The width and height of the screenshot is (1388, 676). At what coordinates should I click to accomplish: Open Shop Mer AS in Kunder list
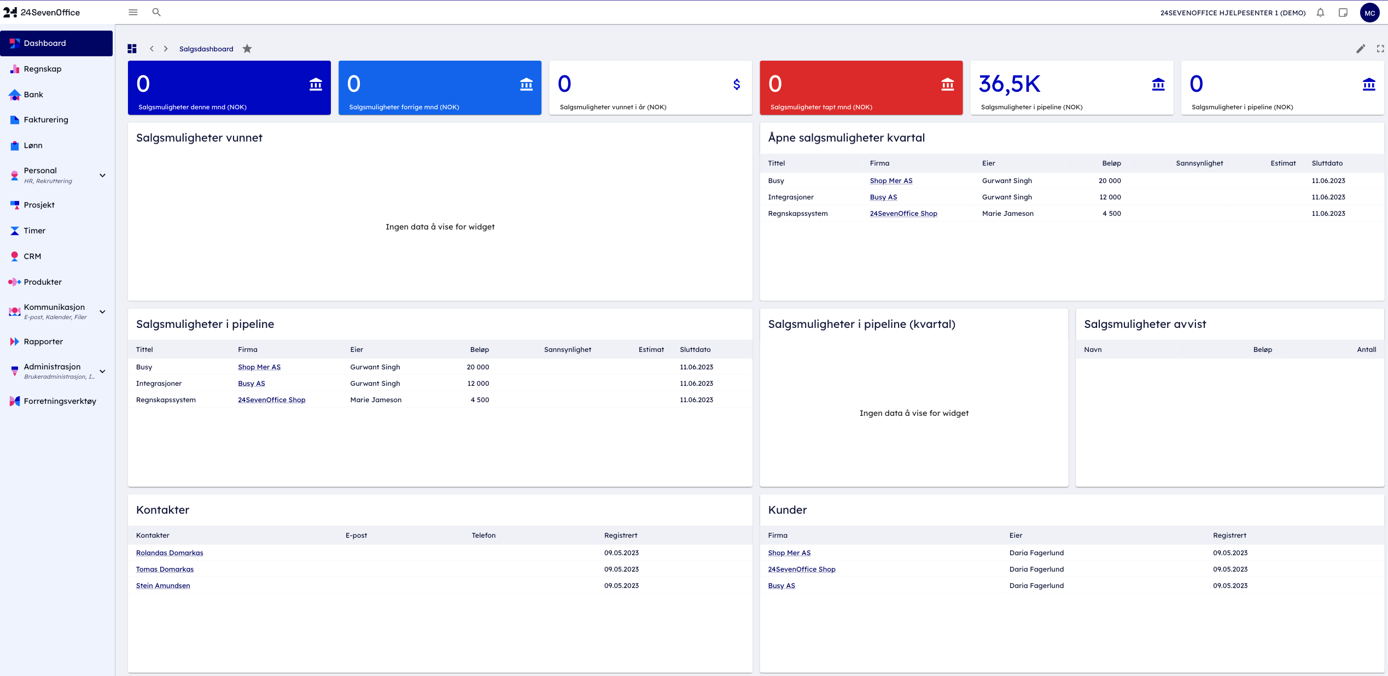point(789,553)
